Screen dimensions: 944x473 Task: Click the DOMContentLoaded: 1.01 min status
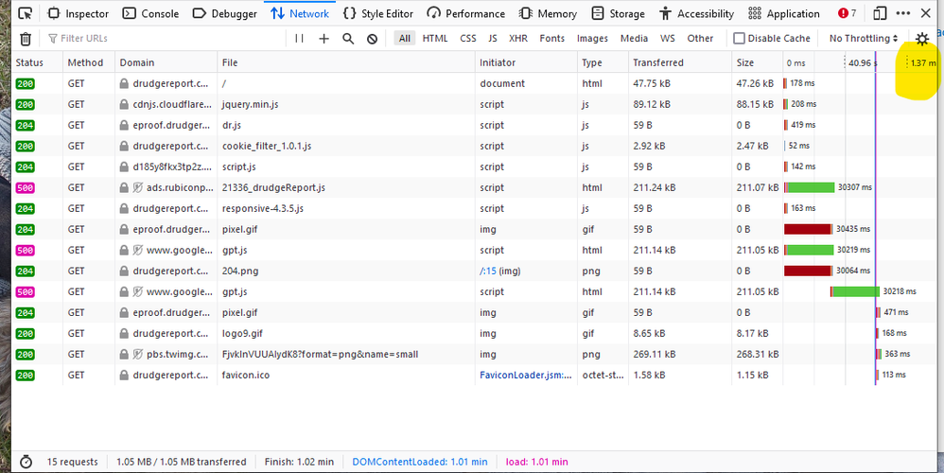[x=420, y=463]
